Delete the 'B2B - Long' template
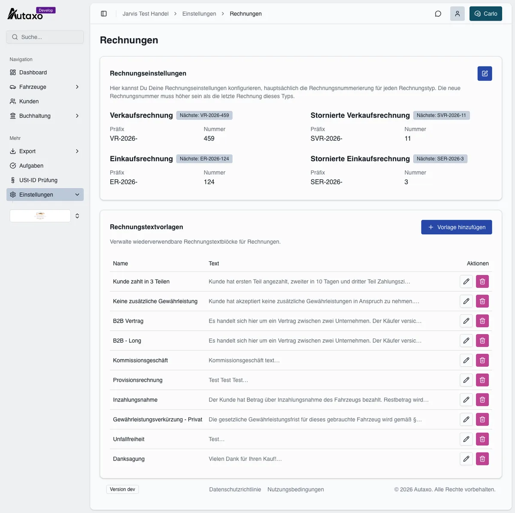Screen dimensions: 515x513 pyautogui.click(x=482, y=341)
